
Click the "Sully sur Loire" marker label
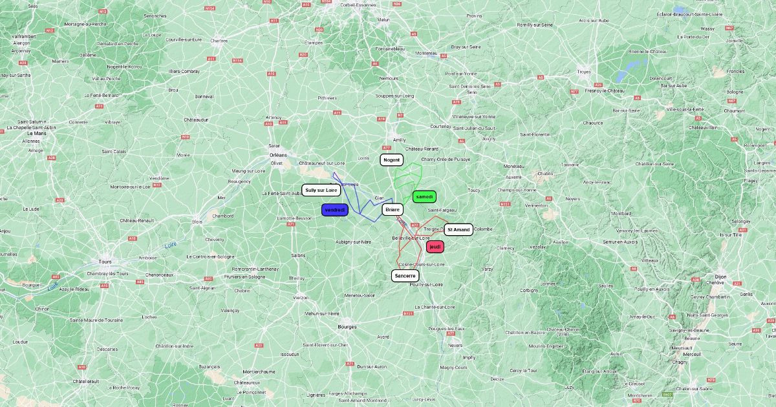321,191
